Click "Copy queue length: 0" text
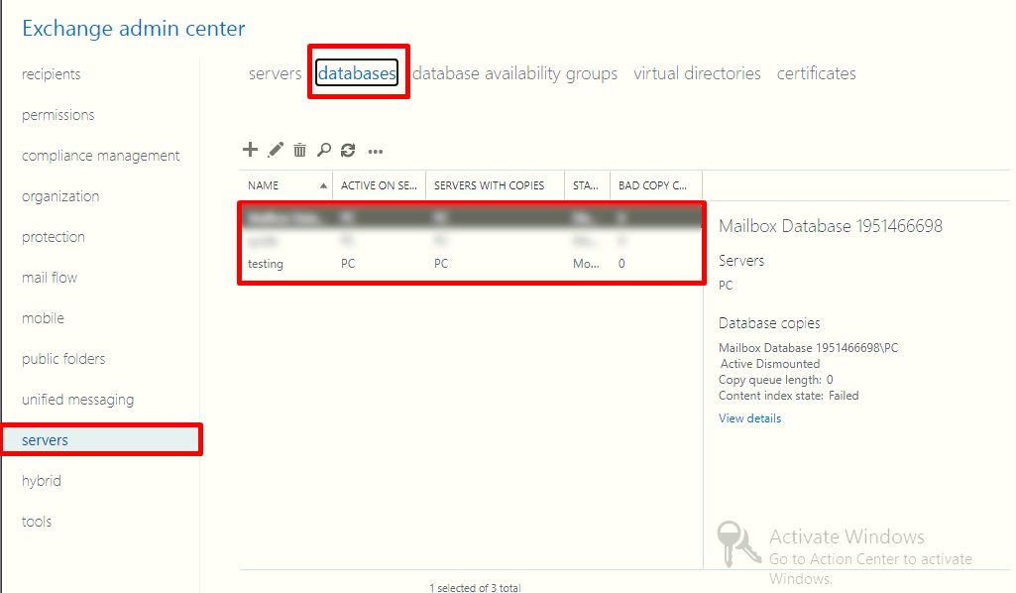Screen dimensions: 1016x593 [775, 380]
